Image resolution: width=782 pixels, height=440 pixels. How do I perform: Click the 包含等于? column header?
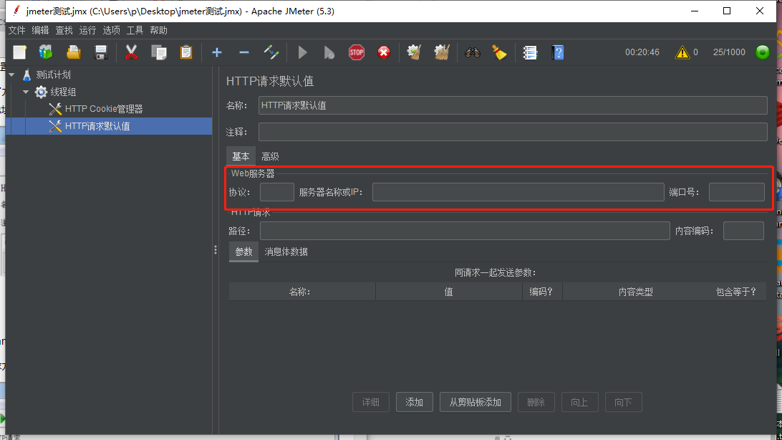point(736,292)
